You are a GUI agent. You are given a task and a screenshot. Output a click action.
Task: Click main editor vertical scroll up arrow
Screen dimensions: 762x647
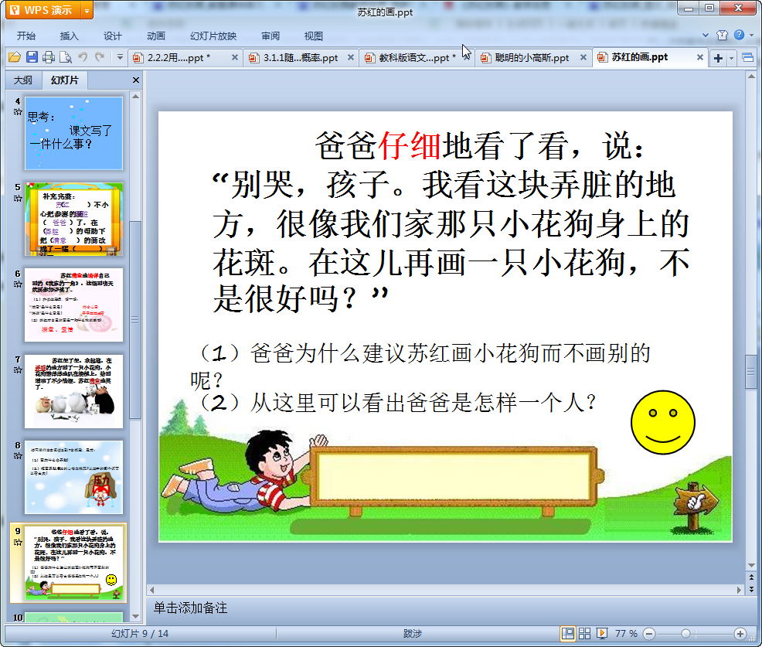[751, 77]
